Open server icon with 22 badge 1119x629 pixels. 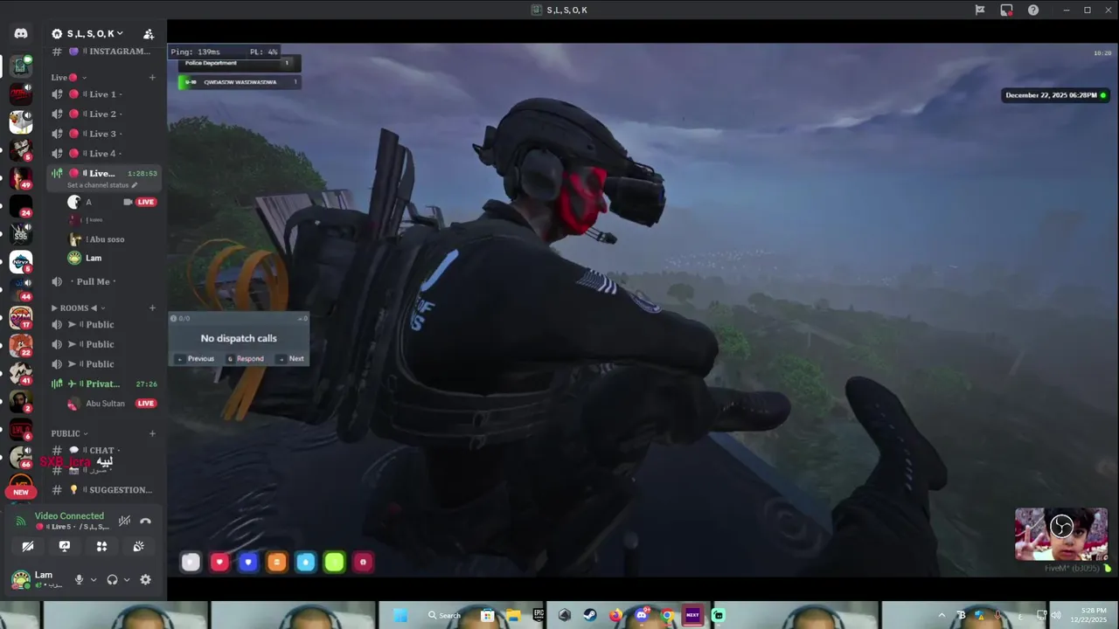pyautogui.click(x=21, y=345)
